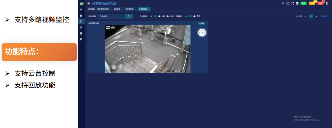This screenshot has height=128, width=332.
Task: Click the magnifier search icon in top bar
Action: coord(283,3)
